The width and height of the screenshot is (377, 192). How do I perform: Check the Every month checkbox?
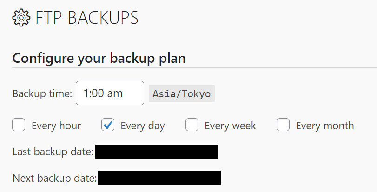point(283,125)
